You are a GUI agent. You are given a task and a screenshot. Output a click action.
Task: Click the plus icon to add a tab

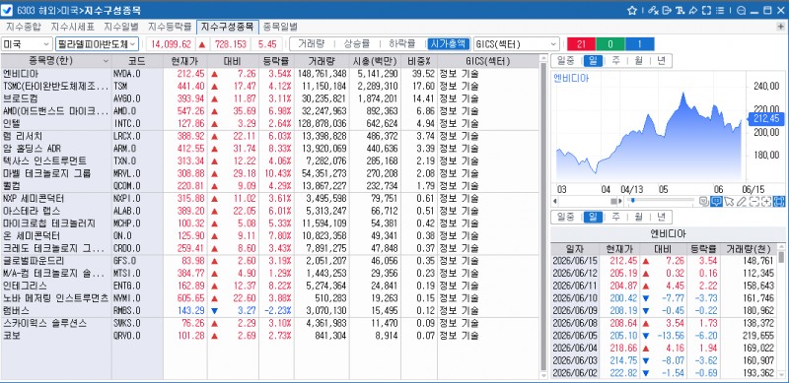click(x=780, y=27)
